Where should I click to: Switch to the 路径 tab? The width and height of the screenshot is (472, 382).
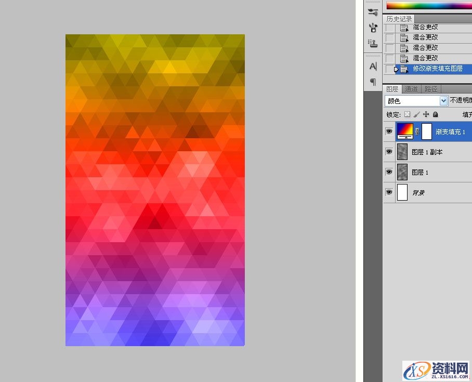click(x=430, y=89)
